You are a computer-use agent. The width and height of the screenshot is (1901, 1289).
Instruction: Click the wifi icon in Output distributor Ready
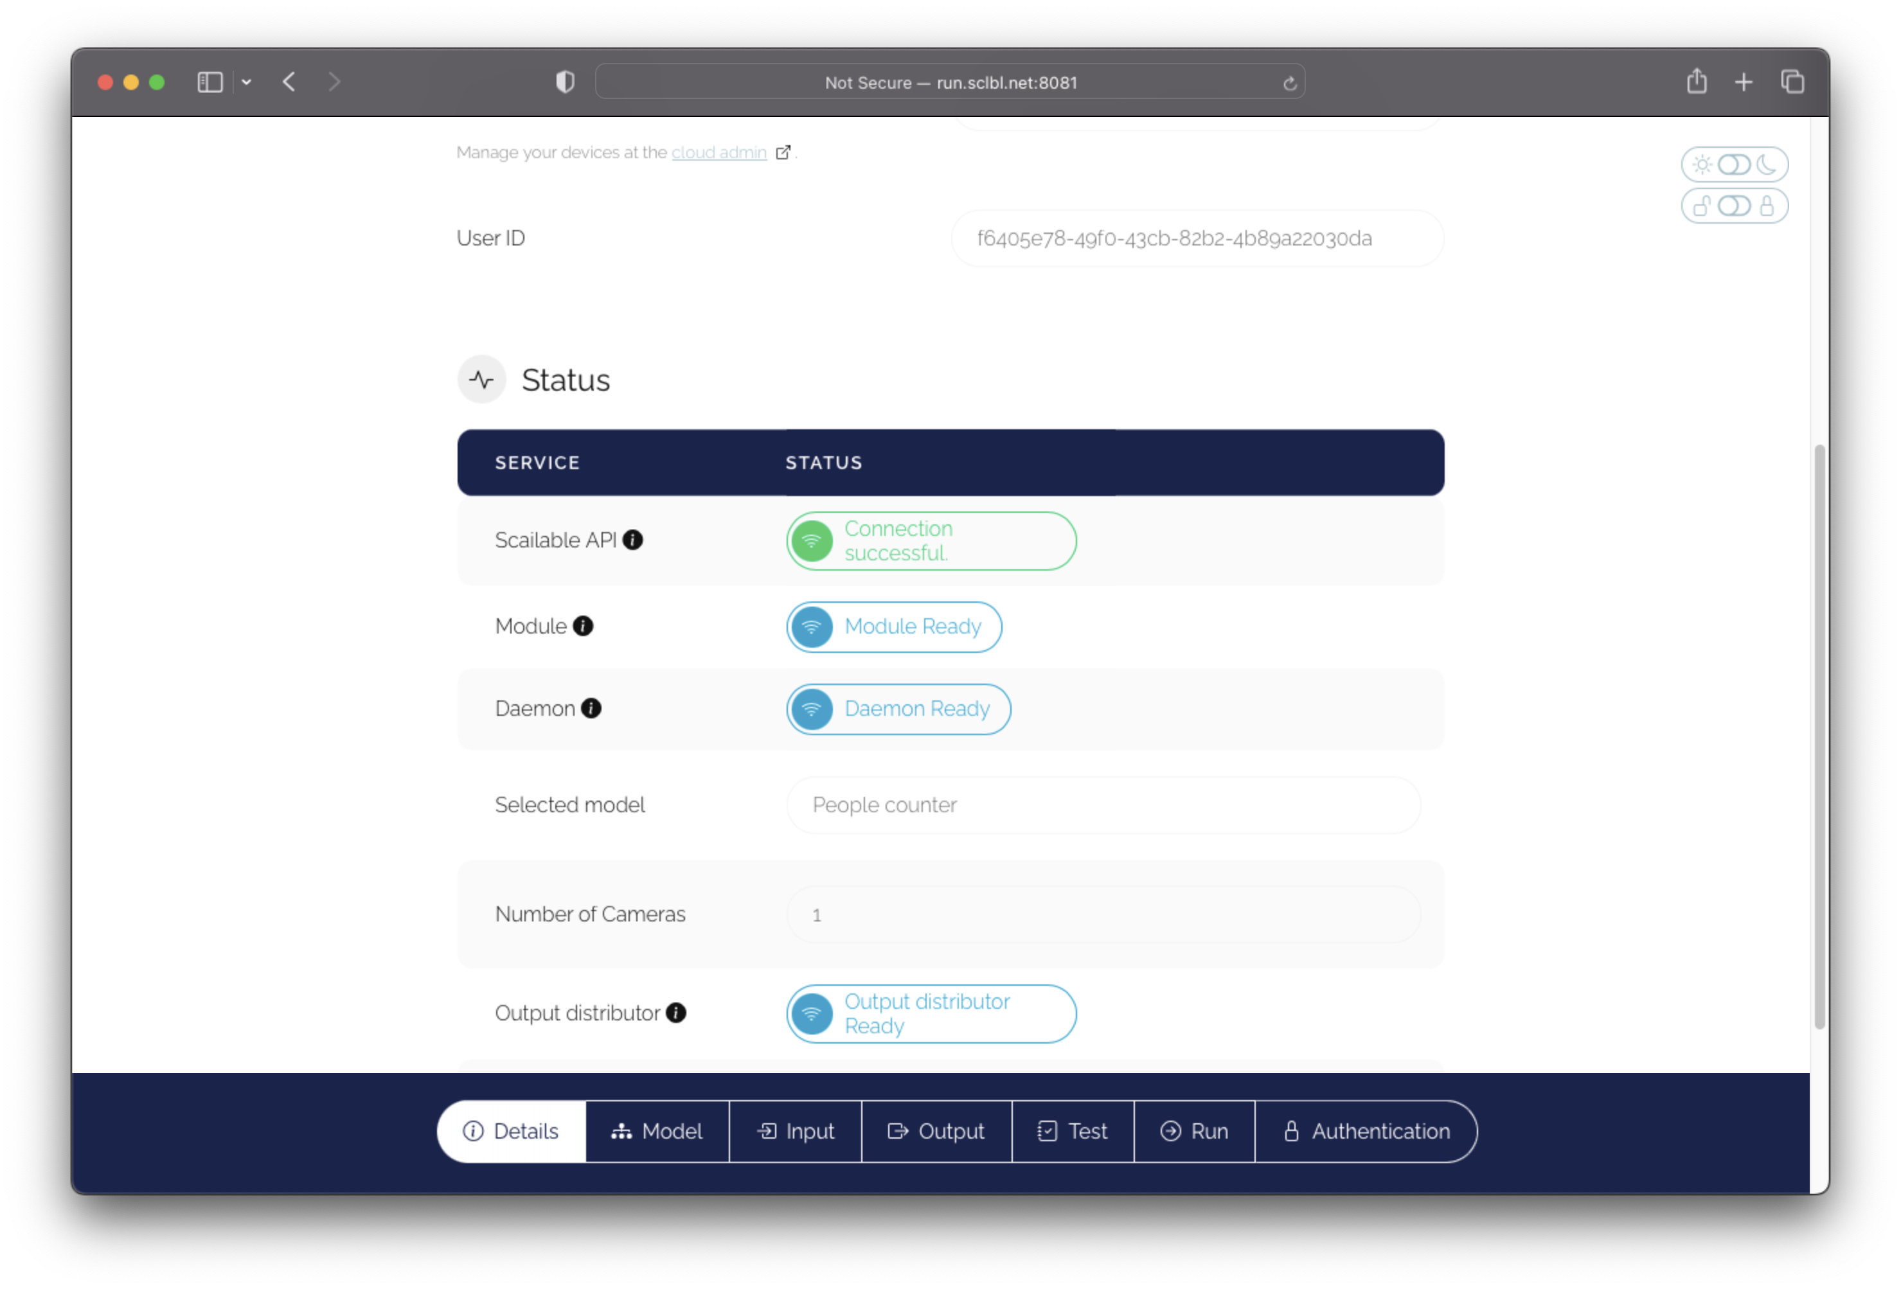[x=812, y=1013]
